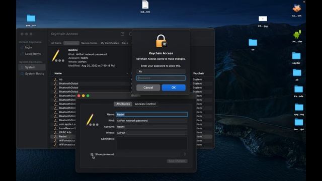
Task: Select the 'spyder' folder on the desktop
Action: click(x=296, y=56)
